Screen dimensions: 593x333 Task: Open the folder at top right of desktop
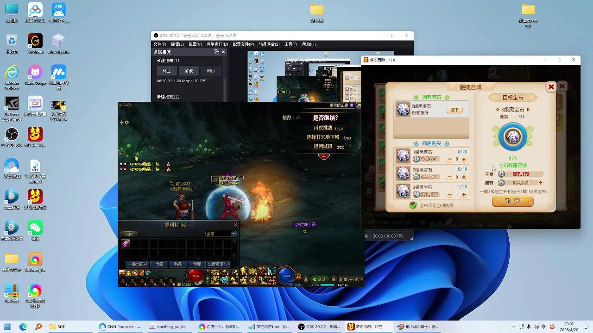tap(528, 15)
